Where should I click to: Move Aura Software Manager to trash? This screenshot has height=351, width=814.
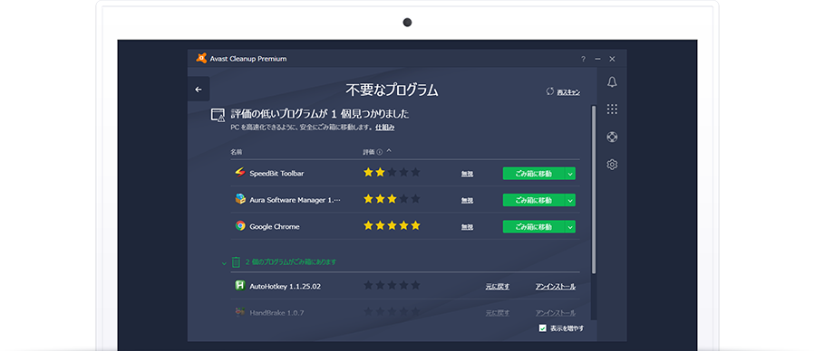coord(534,200)
